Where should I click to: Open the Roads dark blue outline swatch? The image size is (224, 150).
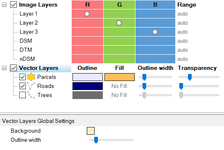[x=88, y=86]
